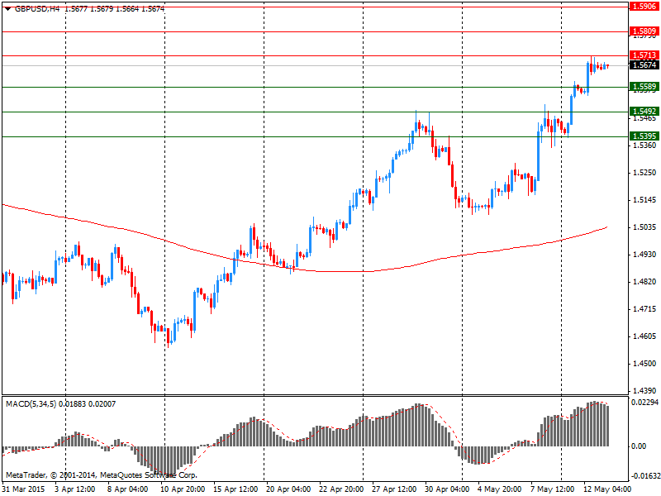Click the 0.02294 MACD scale value

[x=644, y=403]
